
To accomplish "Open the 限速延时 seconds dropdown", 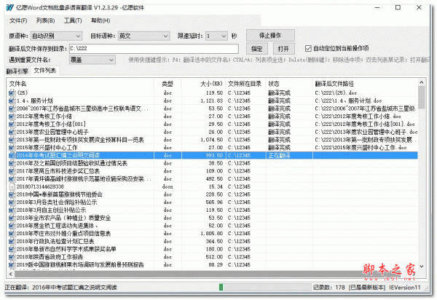I will 216,36.
